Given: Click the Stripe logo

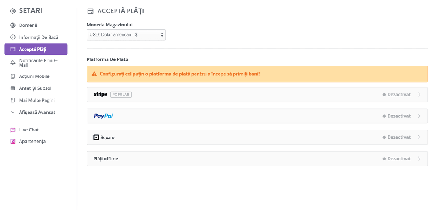Looking at the screenshot, I should (100, 94).
